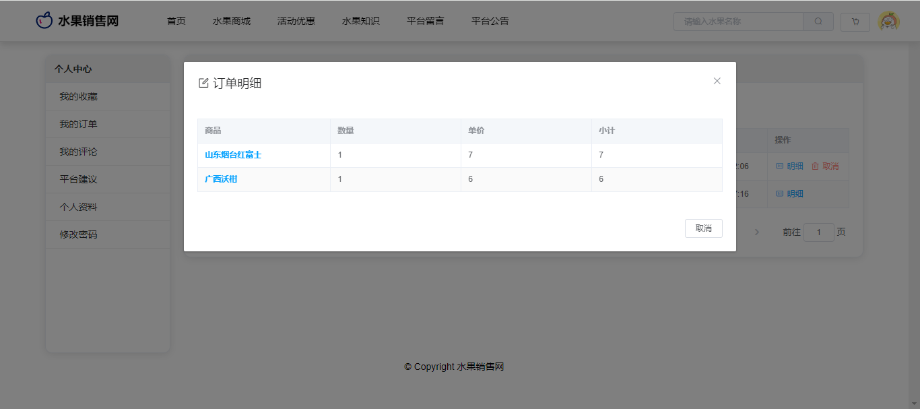Viewport: 920px width, 409px height.
Task: Select 平台建议 in sidebar
Action: click(108, 179)
